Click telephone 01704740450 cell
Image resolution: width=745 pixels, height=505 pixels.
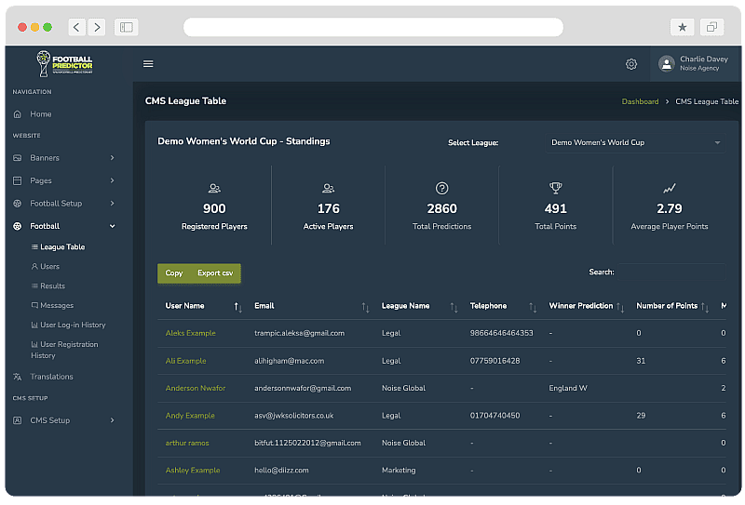coord(495,416)
